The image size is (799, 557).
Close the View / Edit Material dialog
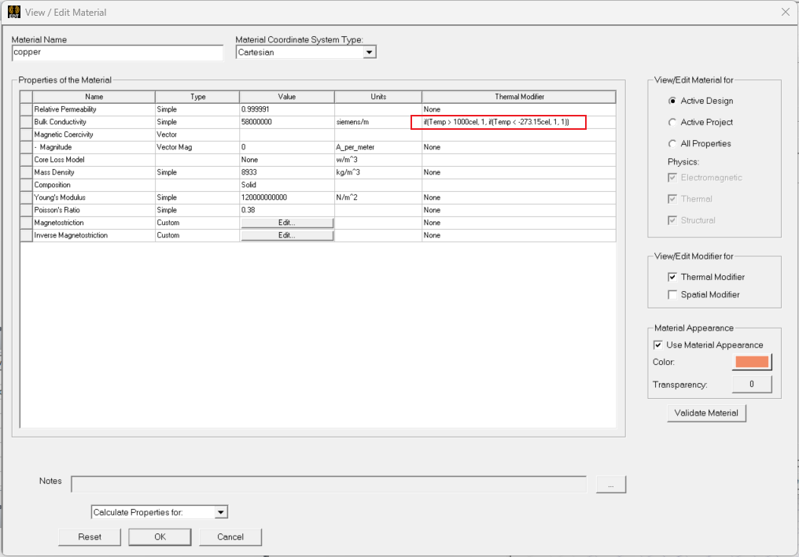[x=784, y=12]
